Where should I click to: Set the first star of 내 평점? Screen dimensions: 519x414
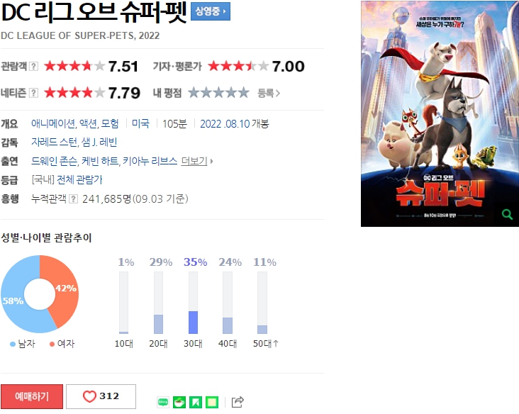[x=194, y=93]
